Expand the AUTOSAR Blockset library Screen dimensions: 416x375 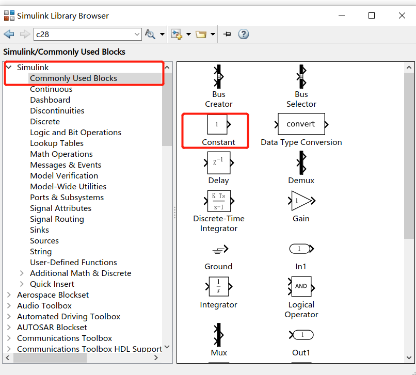(x=9, y=327)
